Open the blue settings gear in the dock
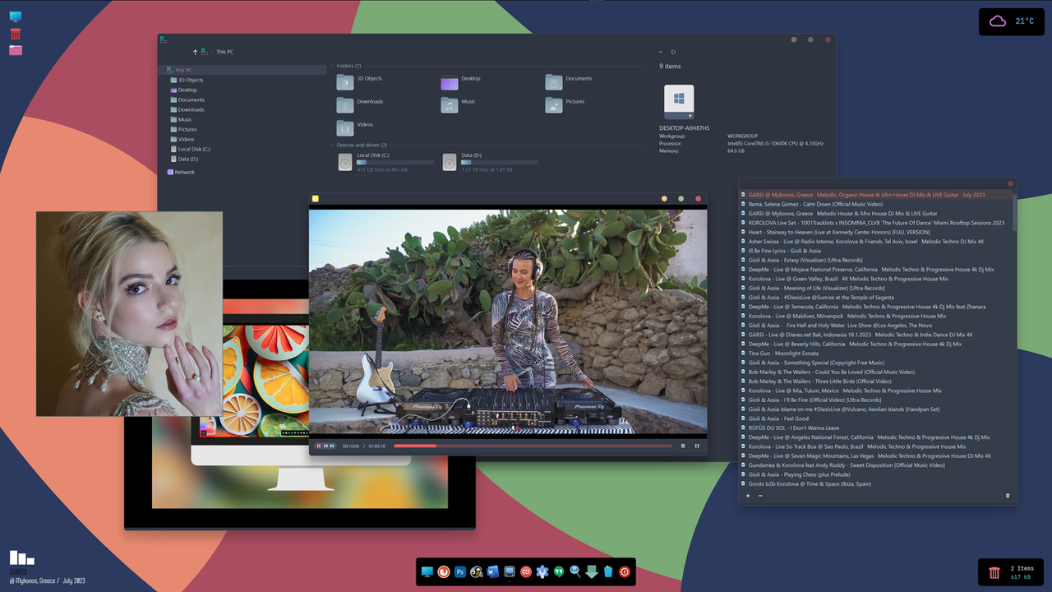The image size is (1052, 592). (542, 571)
